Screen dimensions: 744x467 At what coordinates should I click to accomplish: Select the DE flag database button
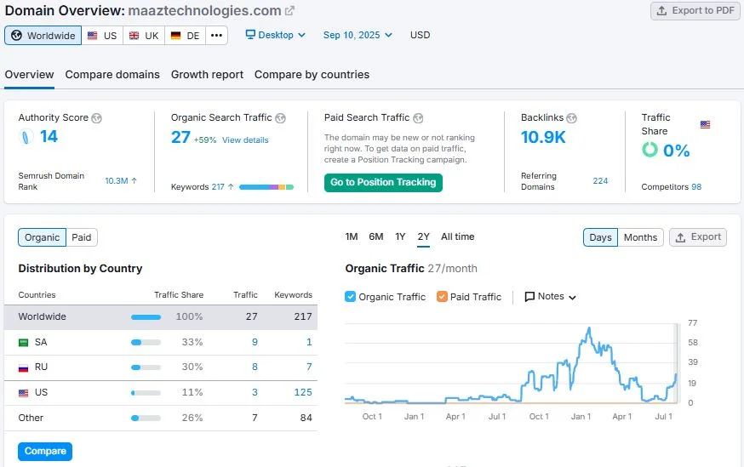185,36
